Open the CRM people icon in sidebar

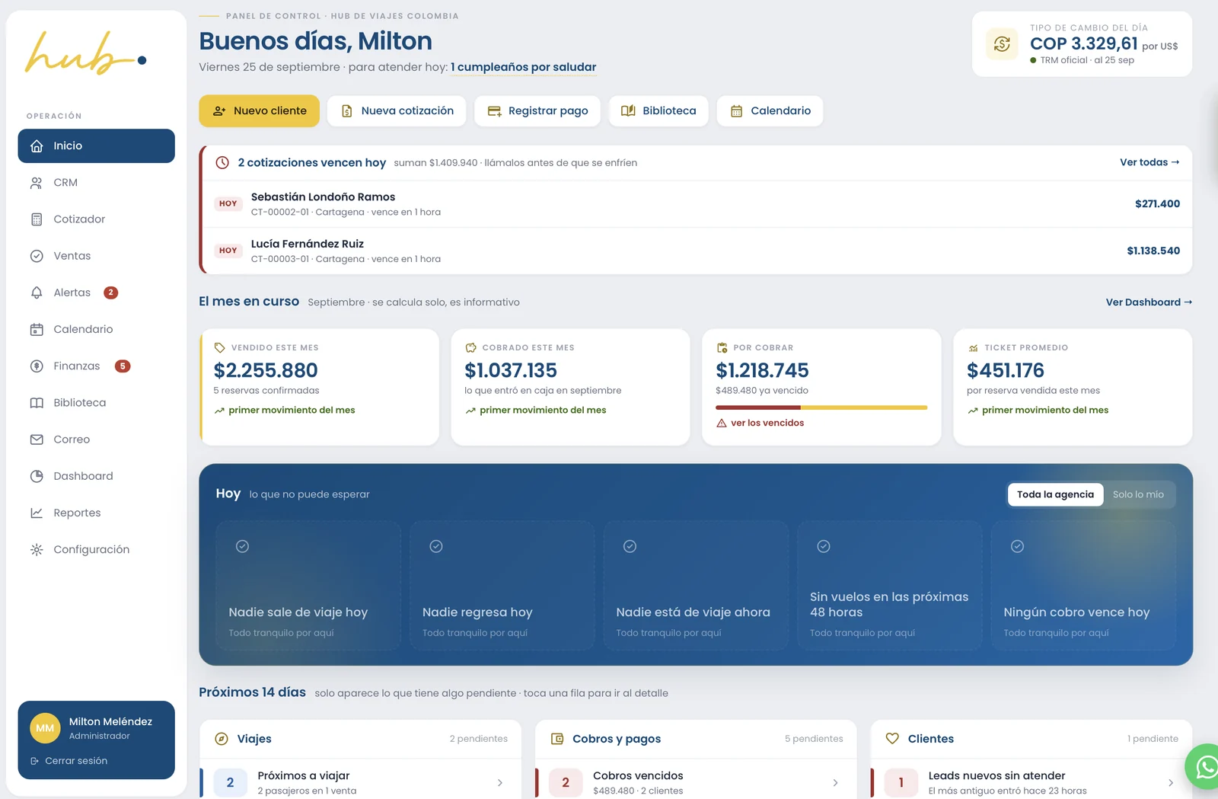coord(37,183)
